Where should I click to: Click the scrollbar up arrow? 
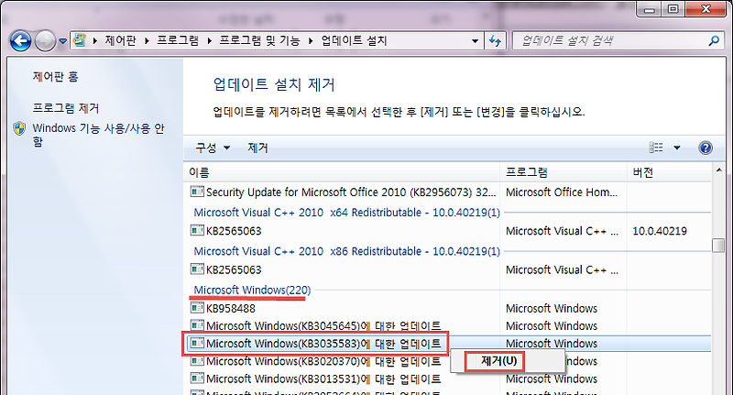[719, 170]
